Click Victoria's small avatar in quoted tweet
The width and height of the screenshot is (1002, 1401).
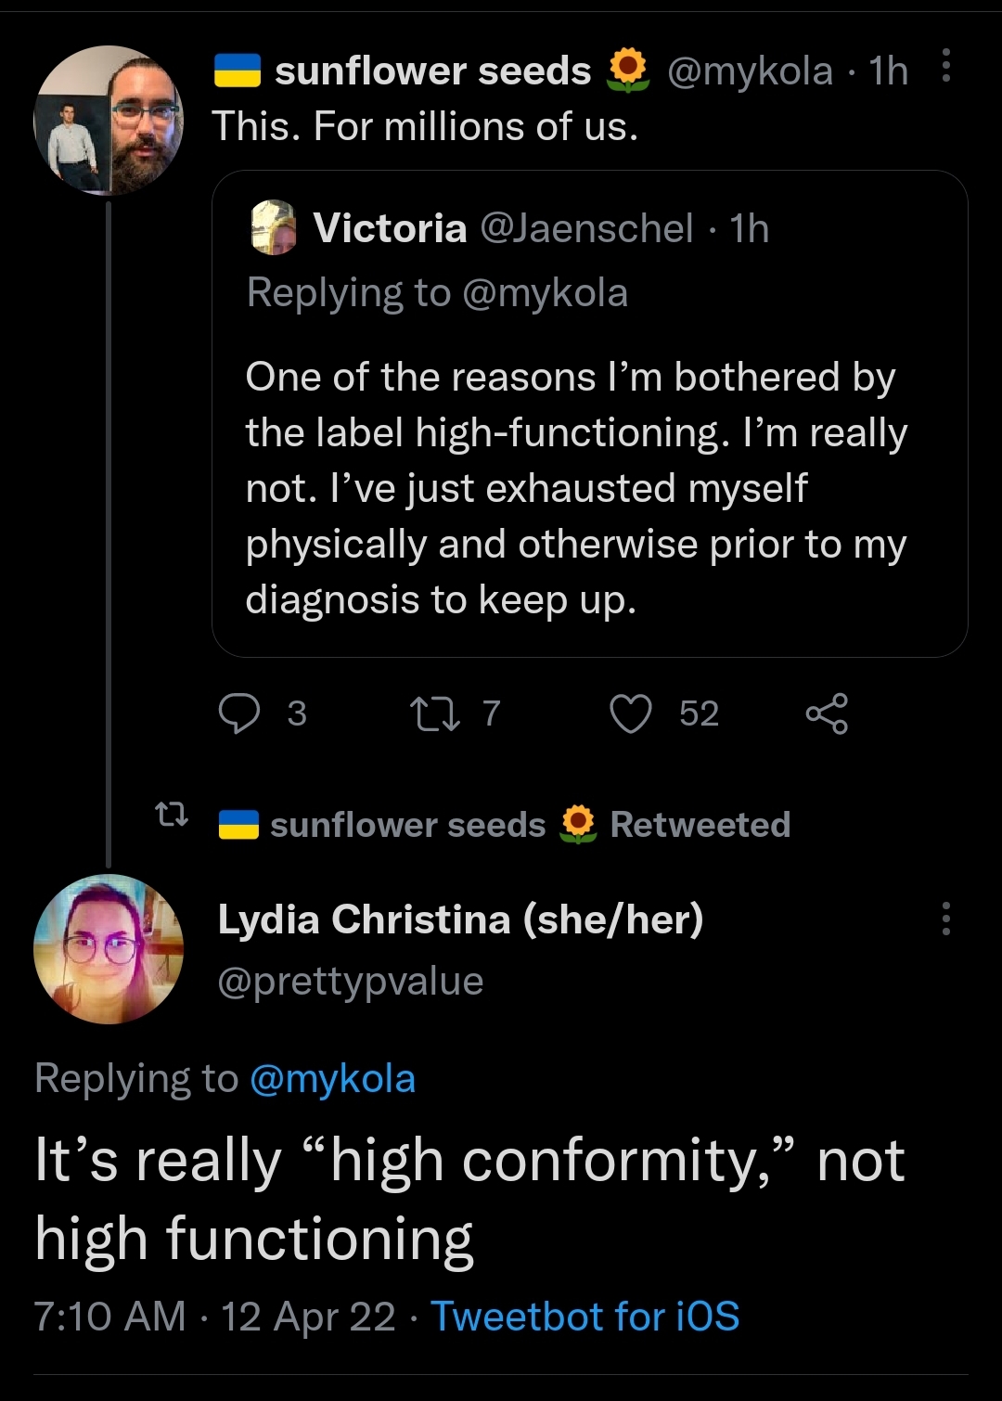[x=274, y=227]
